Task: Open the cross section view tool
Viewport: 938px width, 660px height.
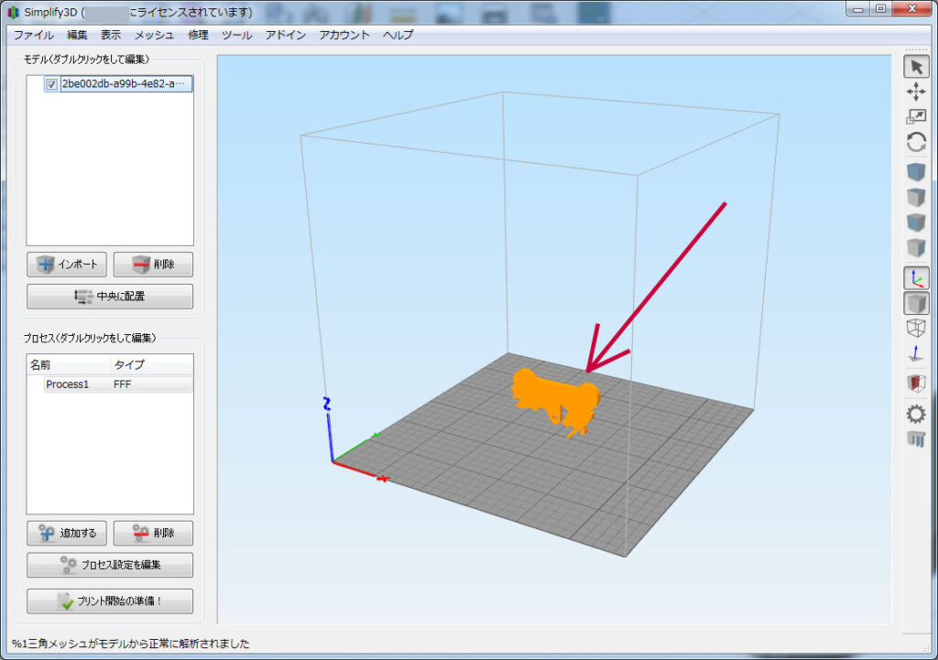Action: point(916,384)
